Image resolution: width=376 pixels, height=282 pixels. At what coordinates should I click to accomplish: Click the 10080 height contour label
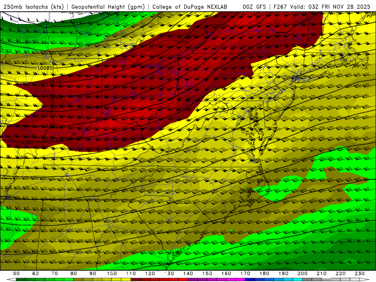coord(45,68)
